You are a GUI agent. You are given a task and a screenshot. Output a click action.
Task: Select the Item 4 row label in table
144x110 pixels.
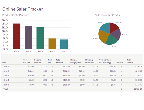pos(6,80)
